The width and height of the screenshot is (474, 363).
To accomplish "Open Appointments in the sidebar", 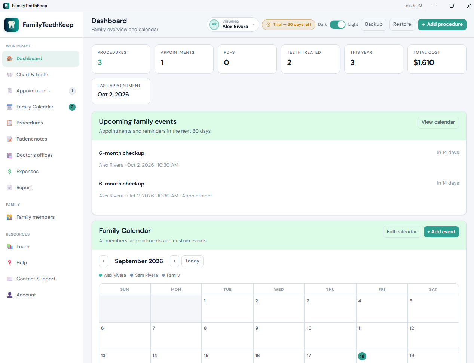I will tap(41, 91).
